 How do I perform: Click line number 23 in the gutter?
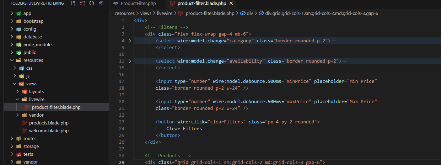click(x=122, y=122)
